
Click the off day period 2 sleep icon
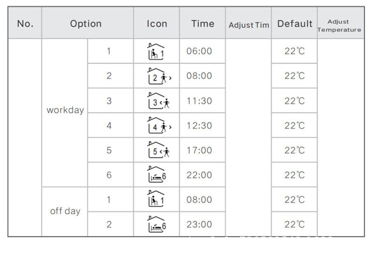pos(156,224)
